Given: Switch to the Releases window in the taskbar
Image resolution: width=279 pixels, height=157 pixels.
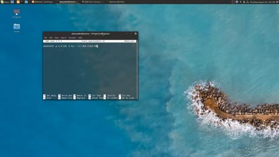Looking at the screenshot, I should pyautogui.click(x=43, y=2).
